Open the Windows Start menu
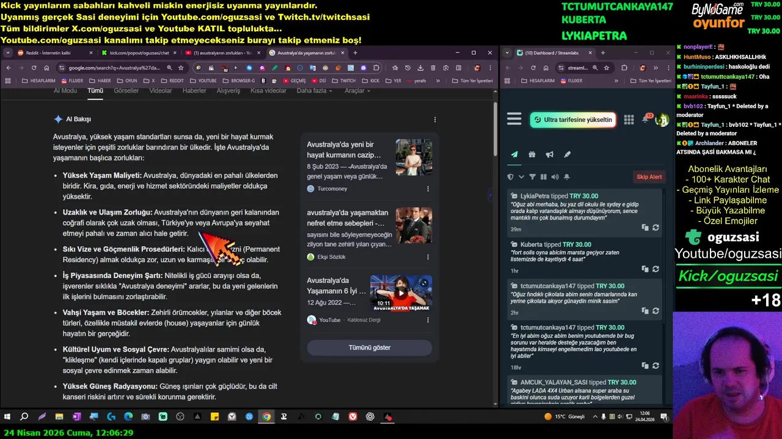 tap(7, 417)
